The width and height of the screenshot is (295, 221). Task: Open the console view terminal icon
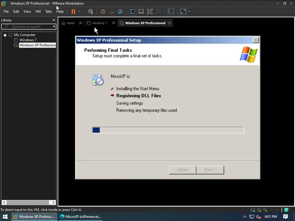click(171, 12)
